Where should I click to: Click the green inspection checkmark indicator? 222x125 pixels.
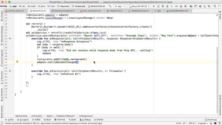tap(217, 15)
